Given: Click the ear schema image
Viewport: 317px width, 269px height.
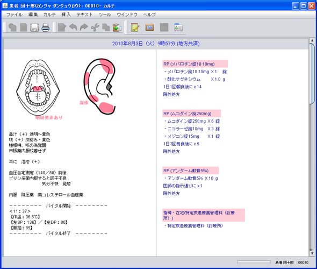Looking at the screenshot, I should [99, 87].
